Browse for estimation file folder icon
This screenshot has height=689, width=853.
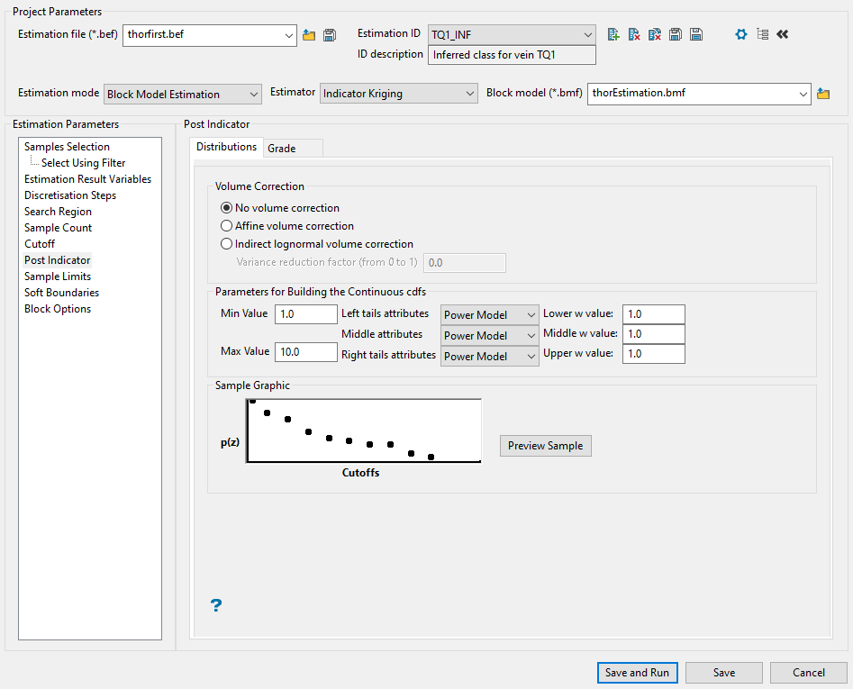(x=309, y=35)
